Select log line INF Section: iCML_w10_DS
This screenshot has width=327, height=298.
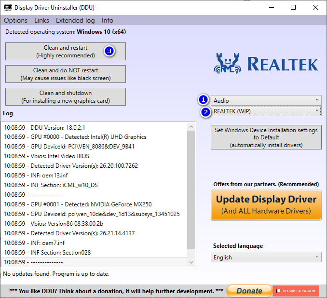(94, 185)
